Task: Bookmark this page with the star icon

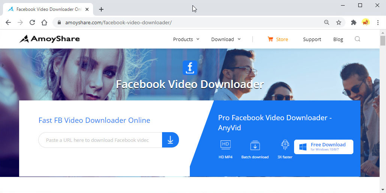Action: [x=339, y=22]
